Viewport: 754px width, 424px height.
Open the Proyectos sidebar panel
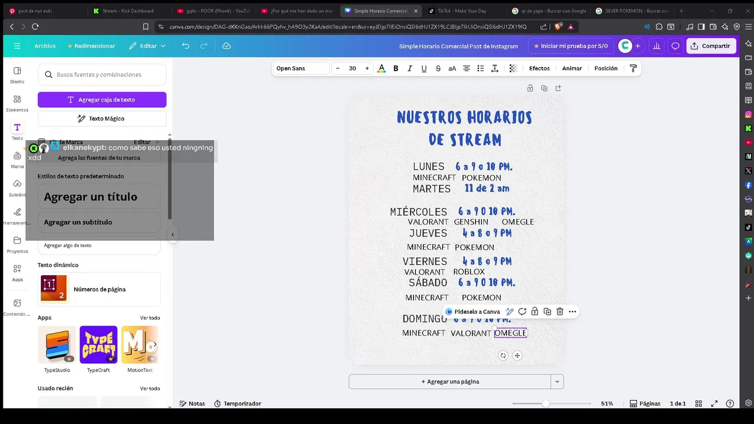click(x=17, y=245)
